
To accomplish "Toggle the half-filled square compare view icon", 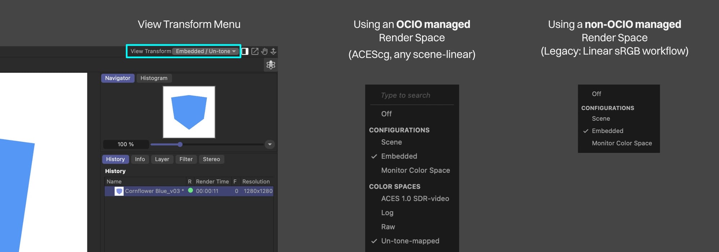I will 245,51.
